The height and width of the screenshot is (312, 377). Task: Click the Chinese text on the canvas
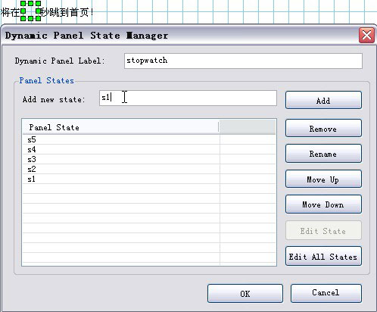click(x=47, y=12)
